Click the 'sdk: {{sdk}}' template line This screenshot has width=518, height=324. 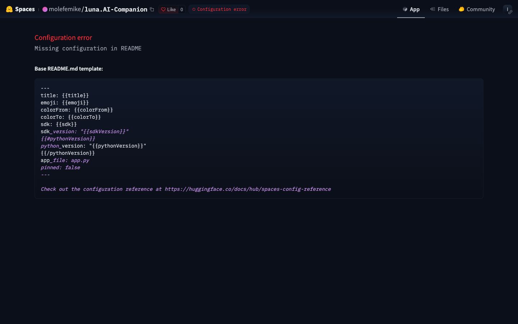point(59,124)
